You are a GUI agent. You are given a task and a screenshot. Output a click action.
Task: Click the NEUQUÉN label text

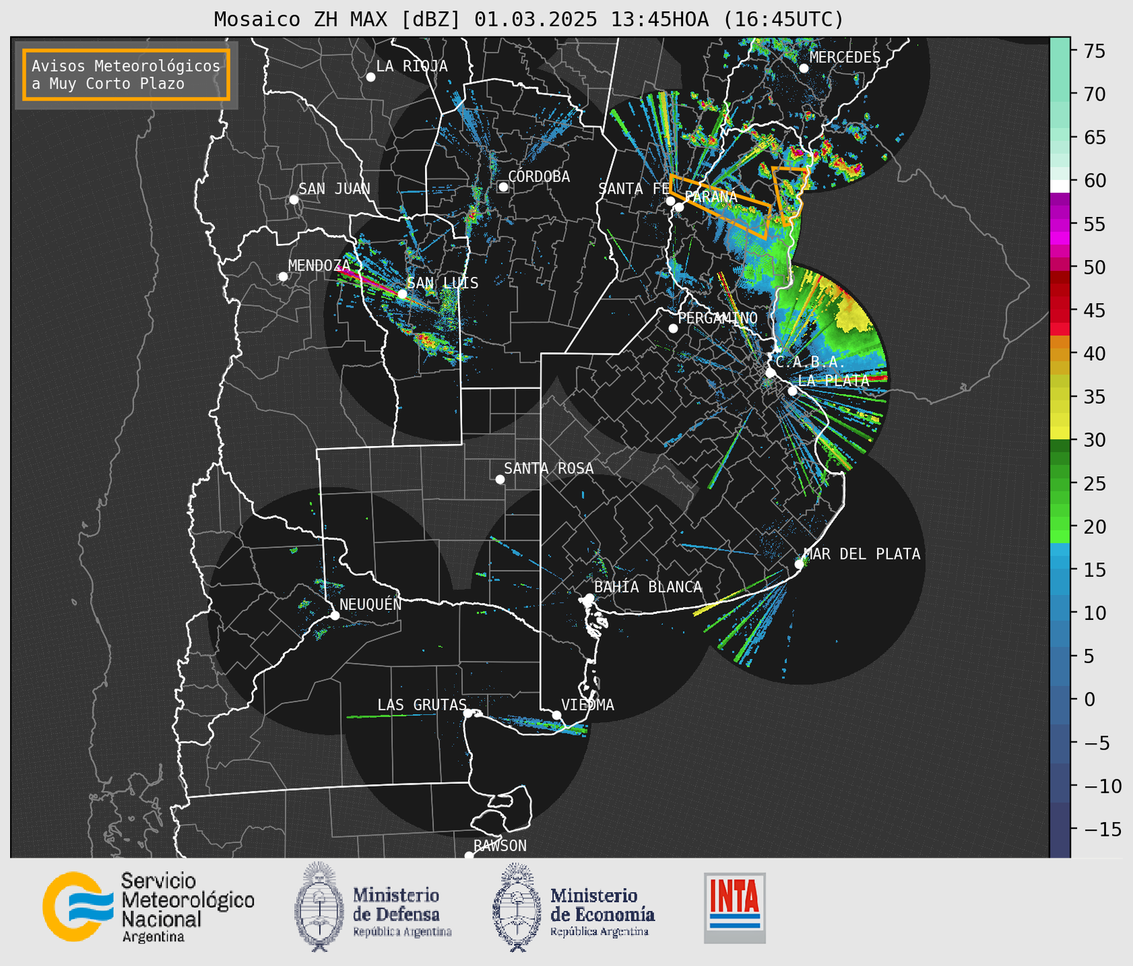coord(371,604)
